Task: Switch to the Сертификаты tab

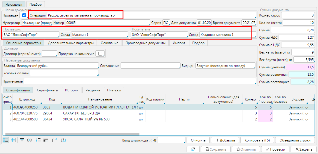Action: [x=47, y=90]
